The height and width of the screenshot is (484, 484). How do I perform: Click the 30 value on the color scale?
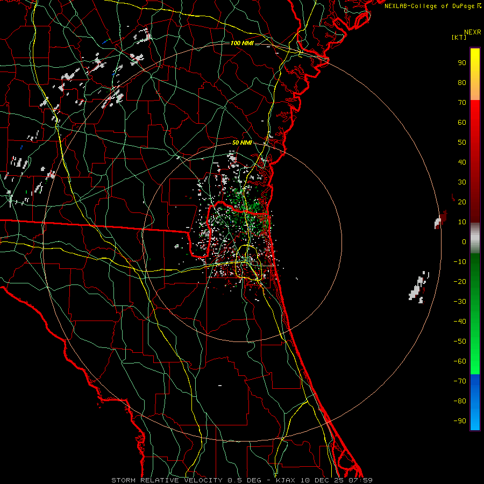462,182
